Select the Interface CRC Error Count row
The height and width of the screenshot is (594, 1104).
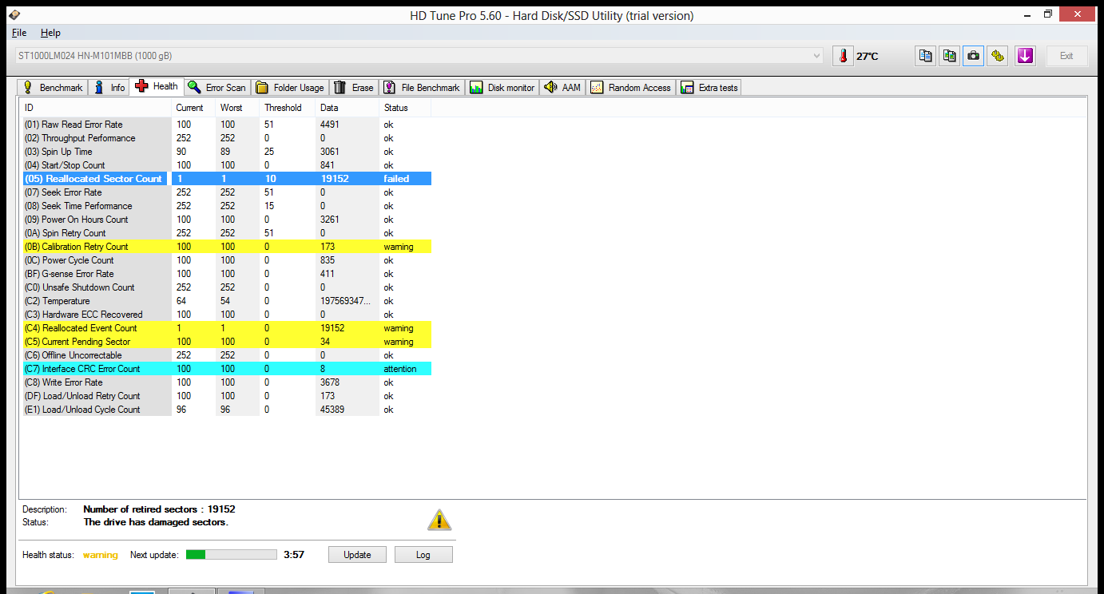[227, 369]
